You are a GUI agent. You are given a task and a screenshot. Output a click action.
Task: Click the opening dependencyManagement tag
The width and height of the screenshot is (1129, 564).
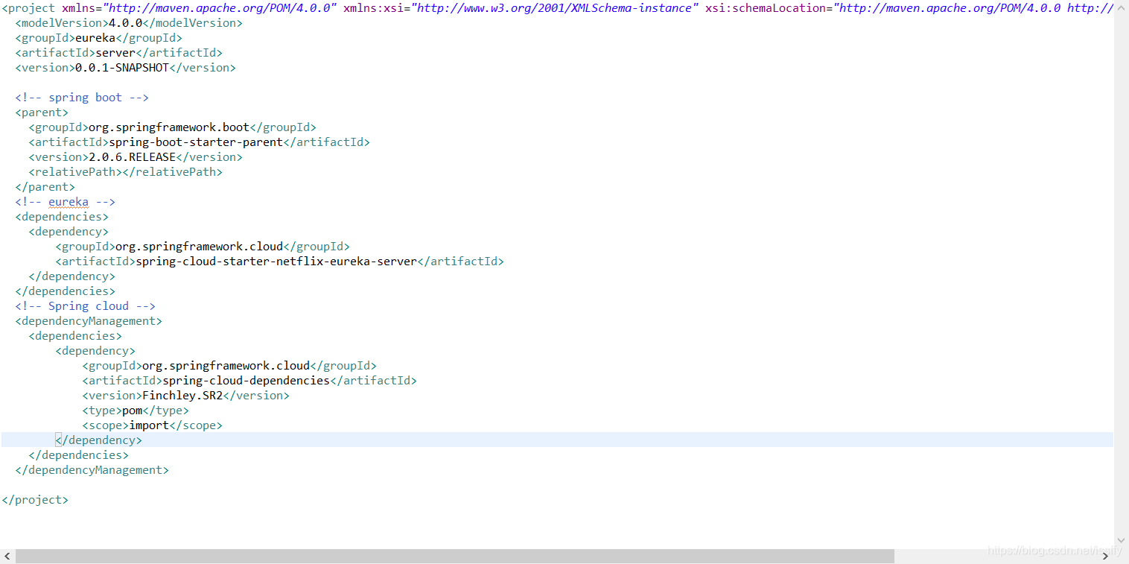point(89,321)
